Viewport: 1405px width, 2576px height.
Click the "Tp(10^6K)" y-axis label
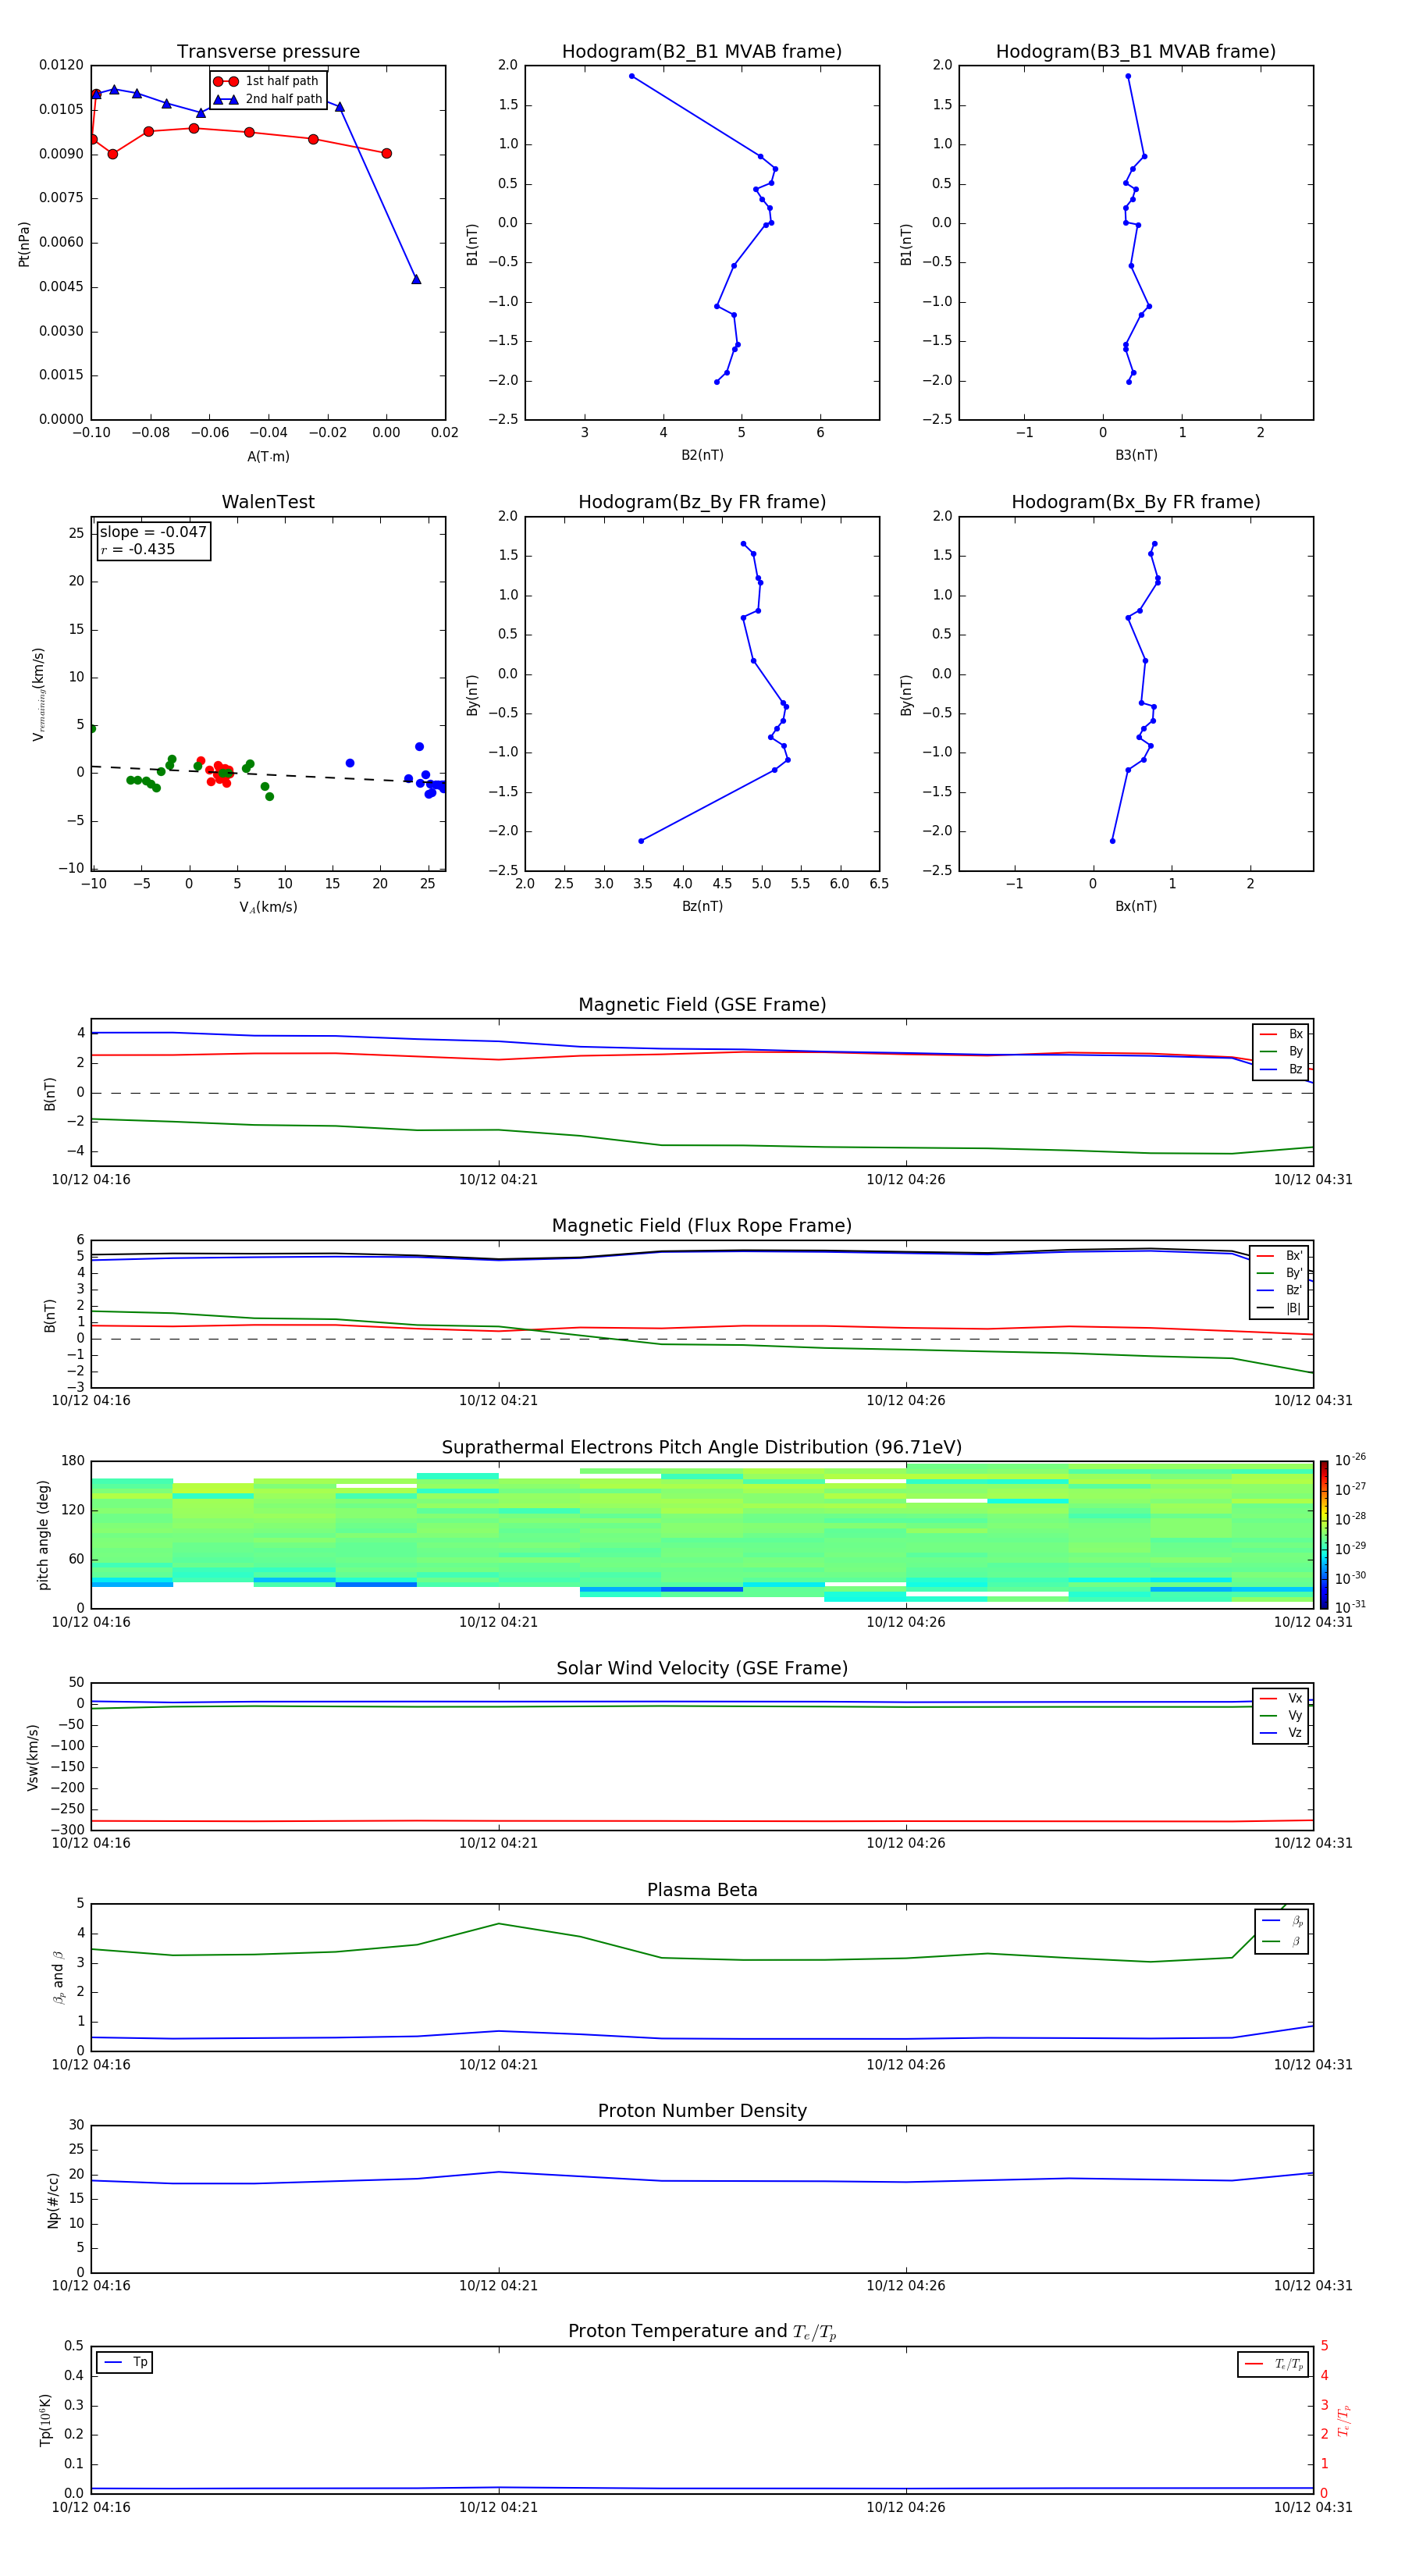pyautogui.click(x=45, y=2420)
